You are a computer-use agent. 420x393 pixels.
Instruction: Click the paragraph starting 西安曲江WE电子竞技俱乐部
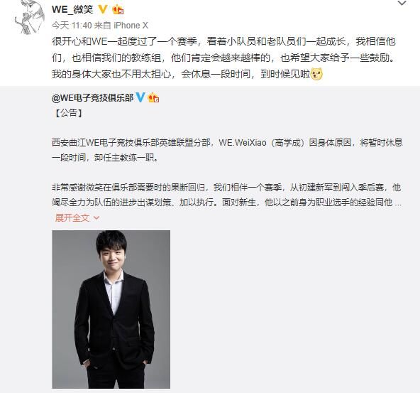[x=227, y=150]
